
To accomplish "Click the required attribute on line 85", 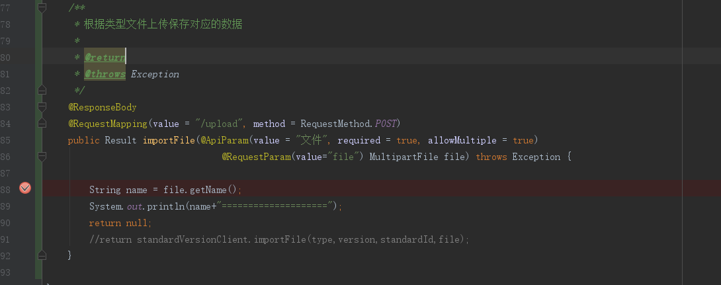I will click(x=359, y=140).
